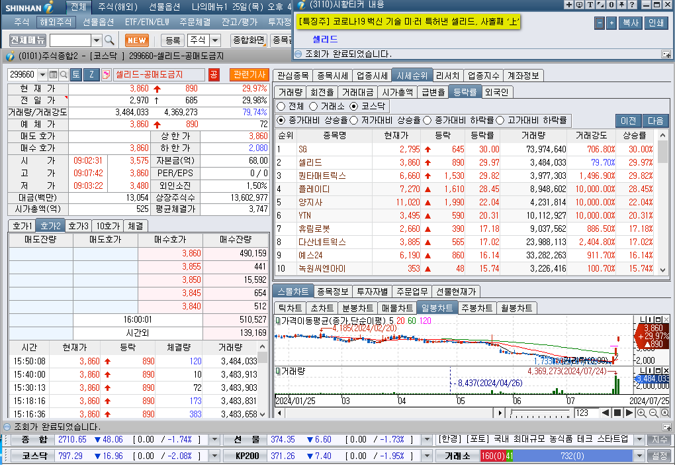Click the question mark help icon in news title bar
675x465 pixels.
632,5
